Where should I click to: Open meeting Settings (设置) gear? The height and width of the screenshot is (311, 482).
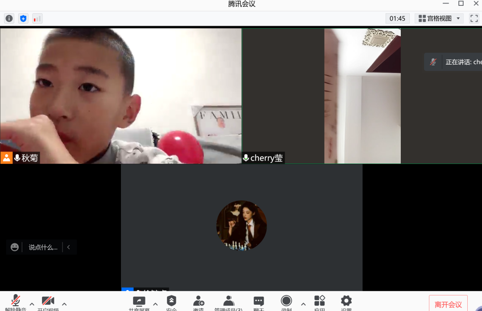(346, 303)
